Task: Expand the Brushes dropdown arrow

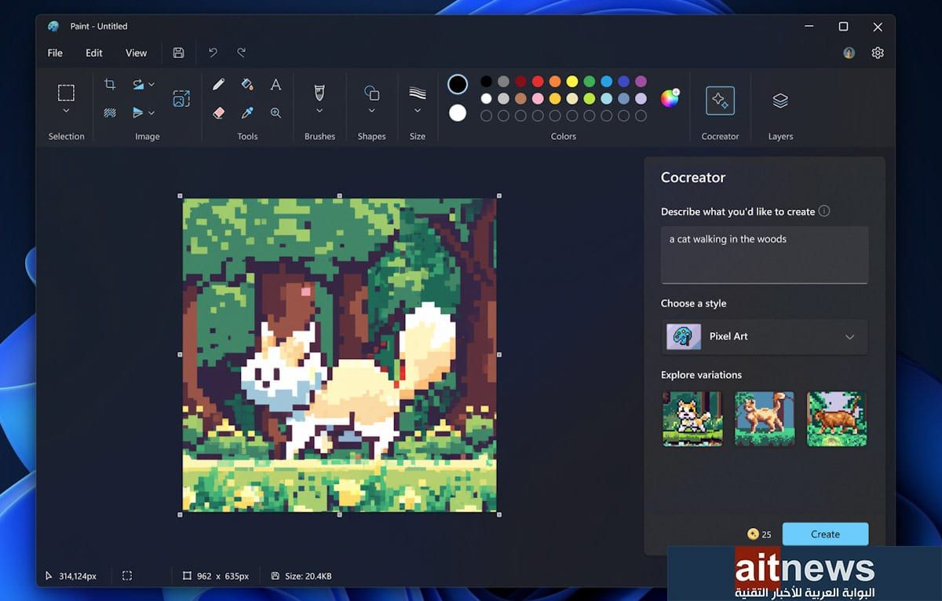Action: point(319,112)
